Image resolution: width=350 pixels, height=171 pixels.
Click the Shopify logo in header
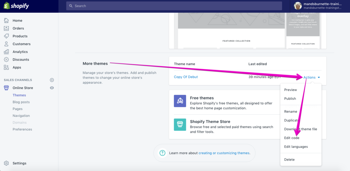point(16,6)
